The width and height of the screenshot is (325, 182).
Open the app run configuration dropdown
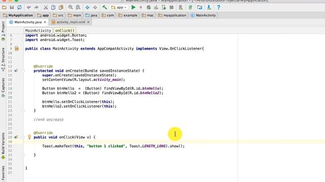click(119, 8)
